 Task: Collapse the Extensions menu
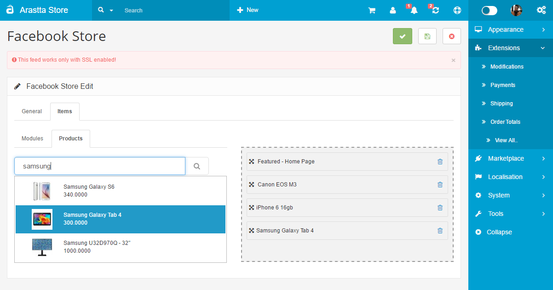[x=511, y=48]
